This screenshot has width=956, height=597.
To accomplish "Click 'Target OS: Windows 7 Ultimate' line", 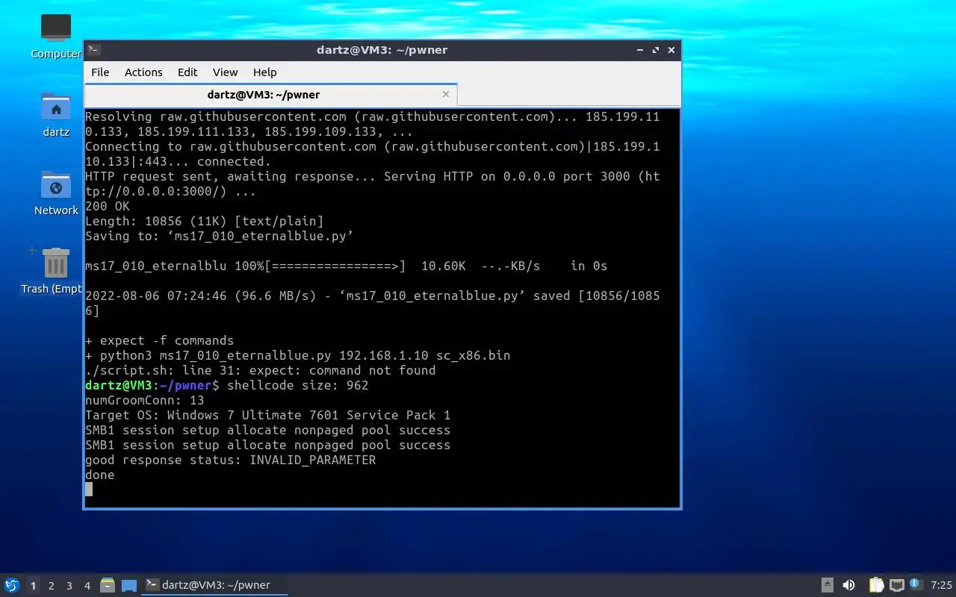I will 268,415.
